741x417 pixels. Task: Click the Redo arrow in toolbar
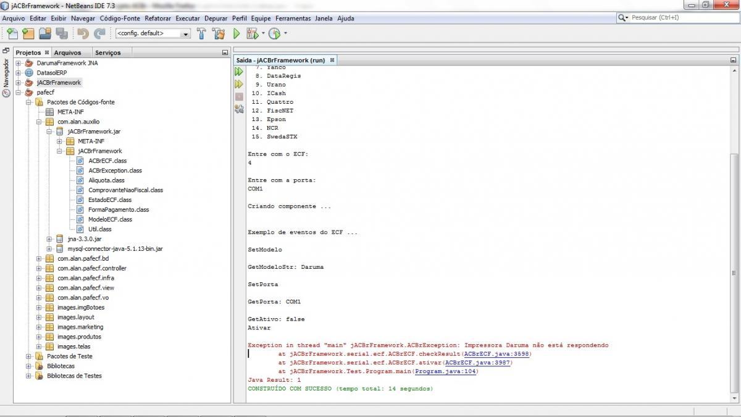click(x=99, y=33)
